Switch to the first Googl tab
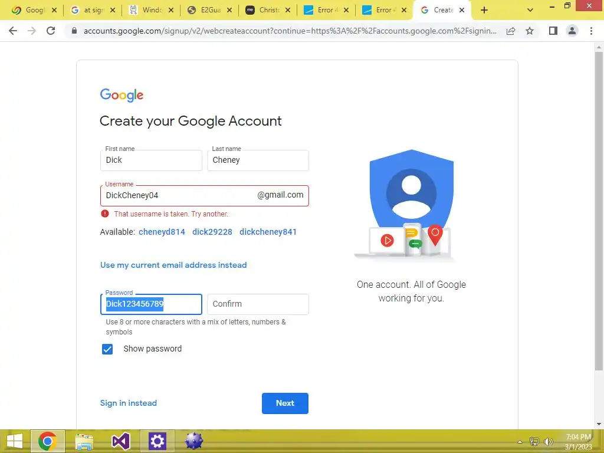 point(34,10)
